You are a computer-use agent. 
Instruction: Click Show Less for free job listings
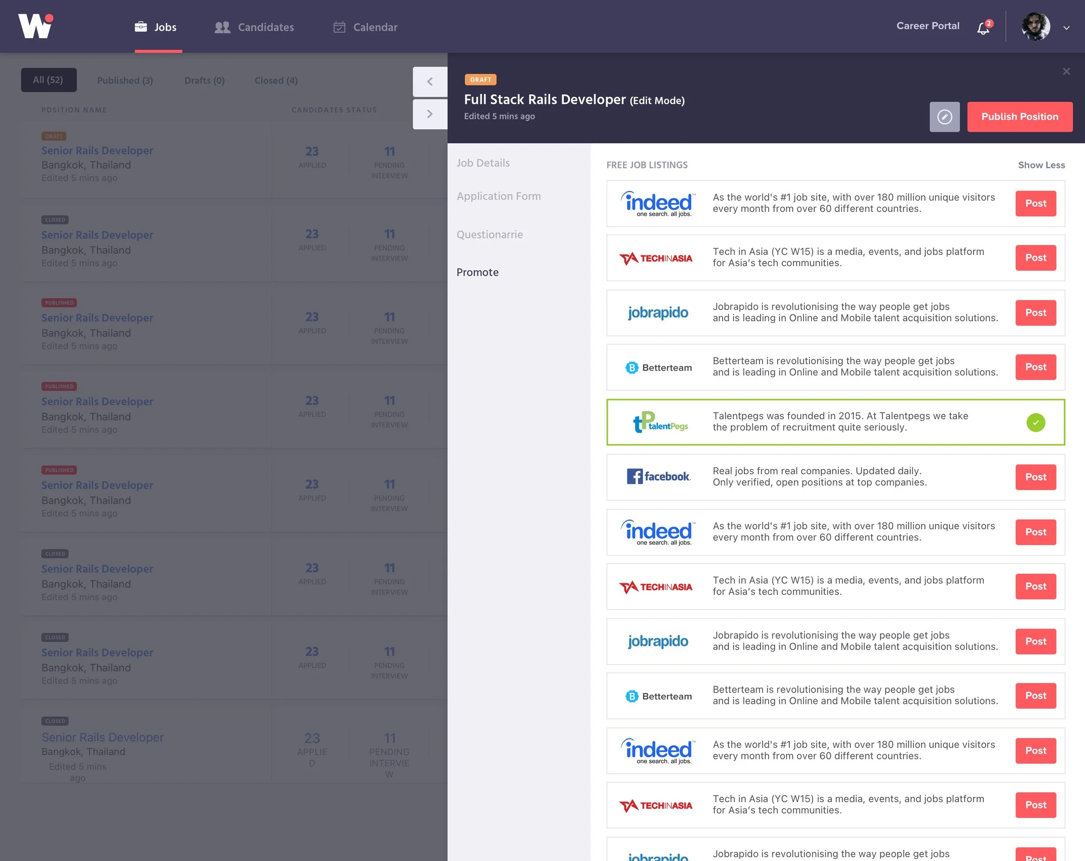tap(1041, 165)
